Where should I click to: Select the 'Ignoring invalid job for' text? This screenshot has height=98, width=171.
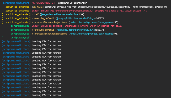(61, 7)
